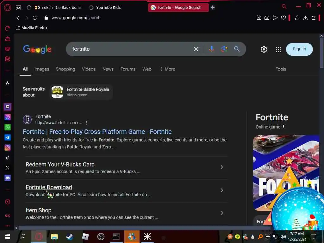This screenshot has height=243, width=324.
Task: Select the Images results tab
Action: click(x=42, y=69)
